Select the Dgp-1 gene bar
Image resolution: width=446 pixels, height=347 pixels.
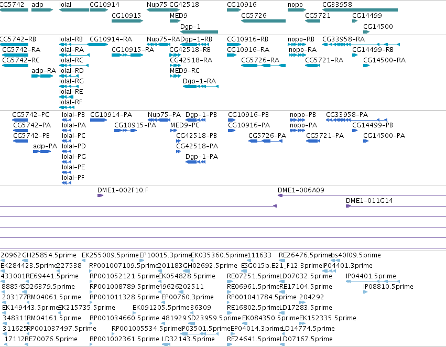[x=199, y=32]
